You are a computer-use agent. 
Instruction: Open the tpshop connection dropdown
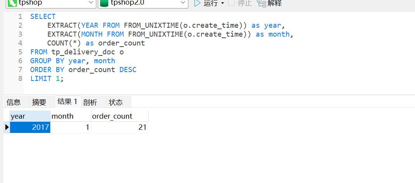51,3
